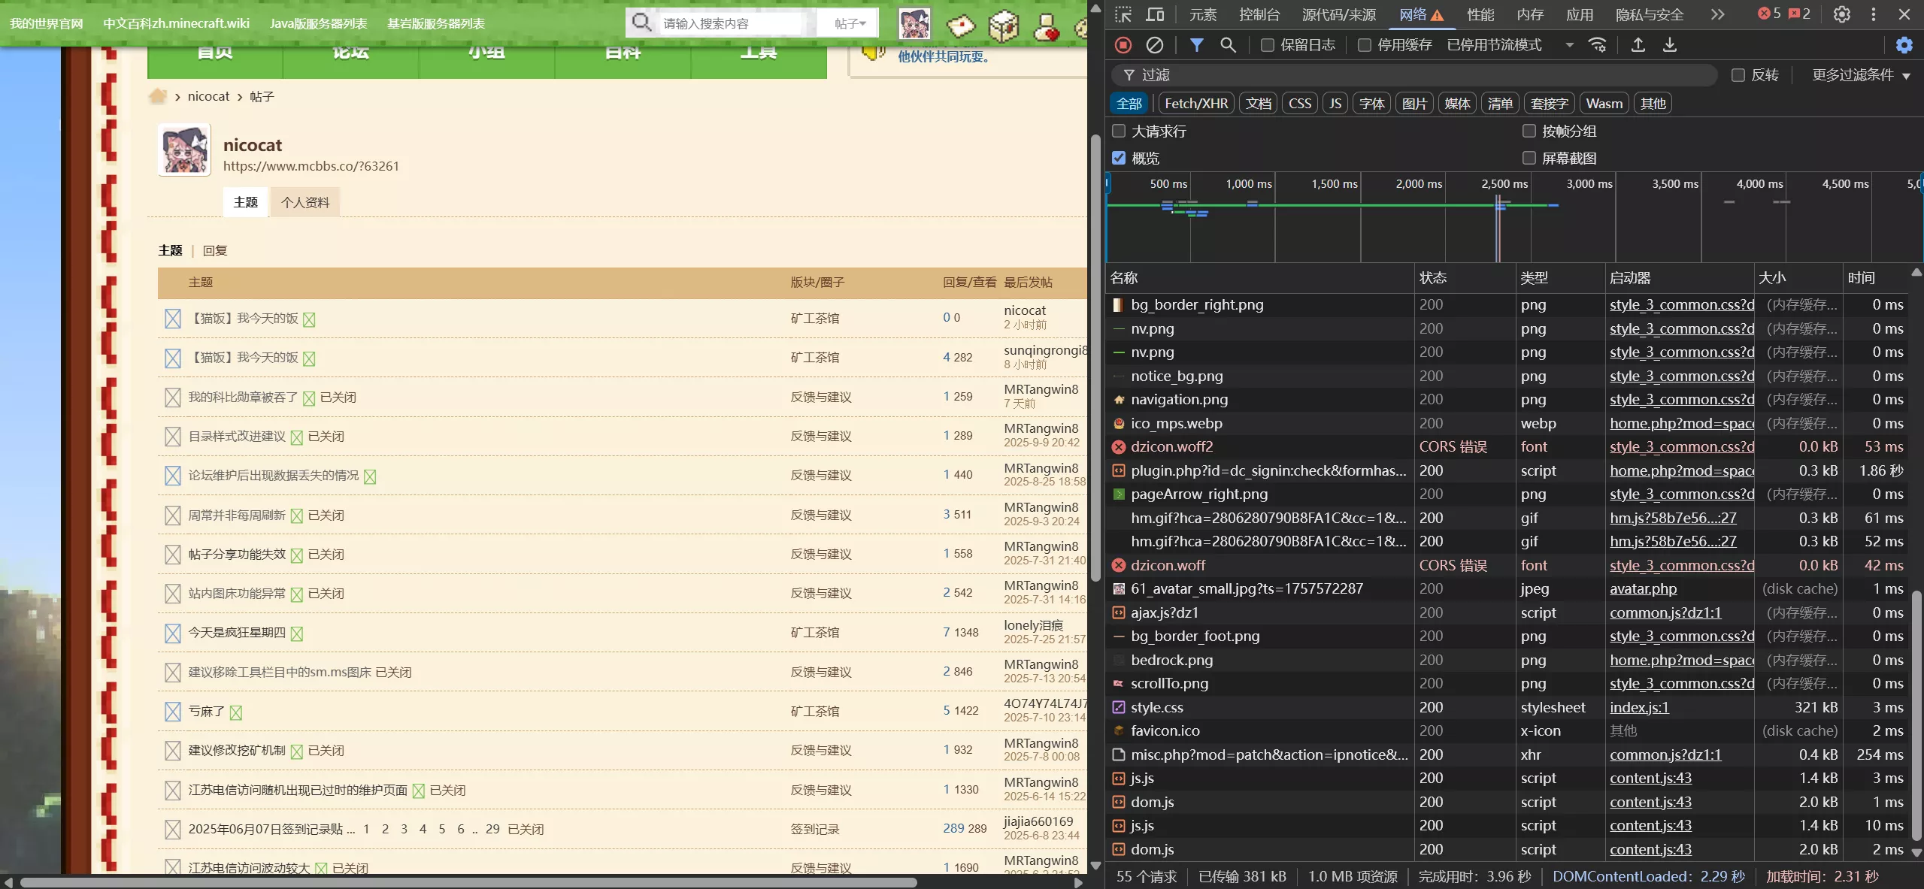The width and height of the screenshot is (1924, 889).
Task: Open the network filter funnel icon
Action: (1195, 45)
